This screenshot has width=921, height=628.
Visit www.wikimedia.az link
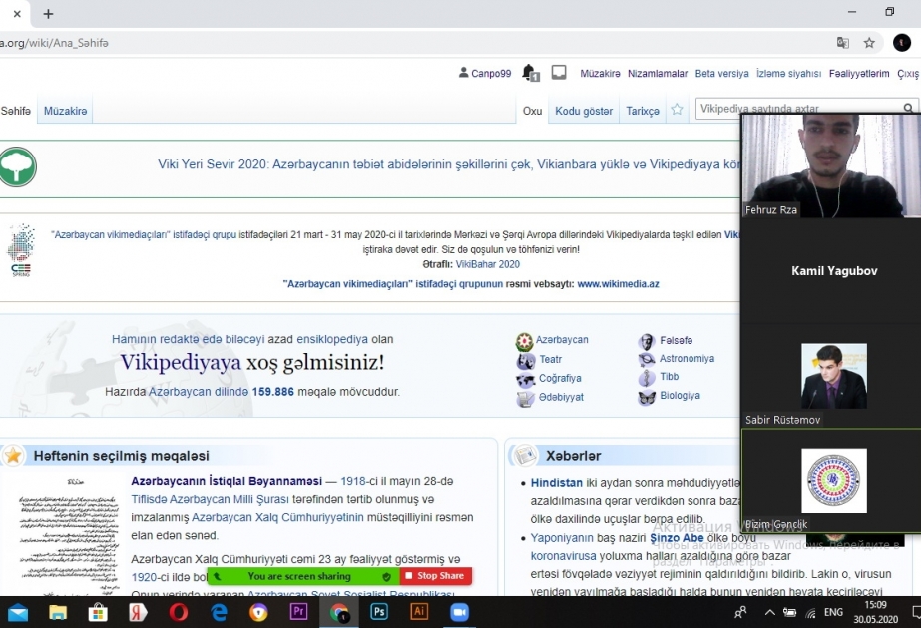pyautogui.click(x=618, y=284)
